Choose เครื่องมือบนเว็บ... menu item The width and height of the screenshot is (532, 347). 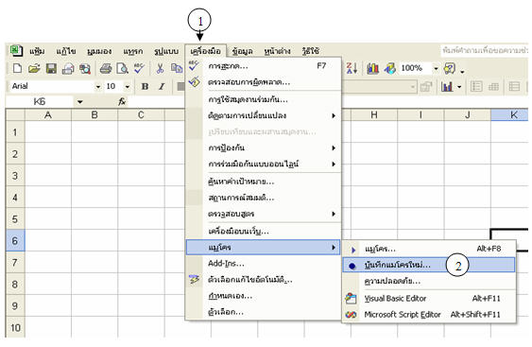(x=264, y=232)
